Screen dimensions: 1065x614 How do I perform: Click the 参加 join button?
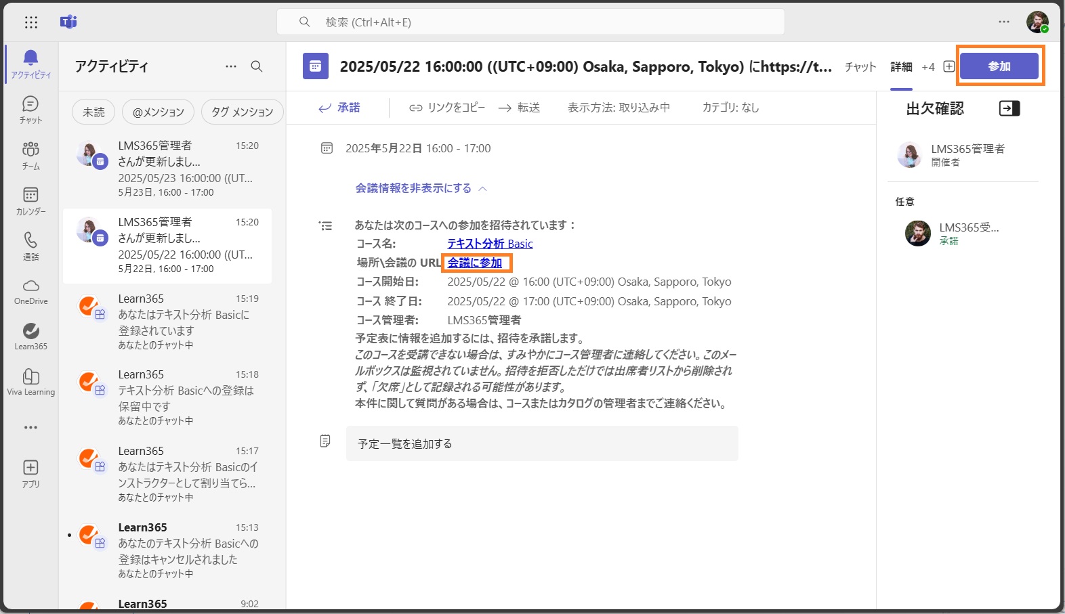tap(999, 66)
